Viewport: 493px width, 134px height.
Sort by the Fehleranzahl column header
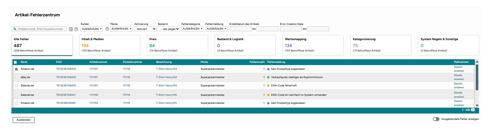(257, 62)
